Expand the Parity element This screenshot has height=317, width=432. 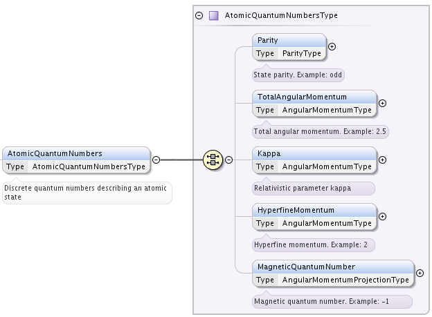(x=332, y=47)
